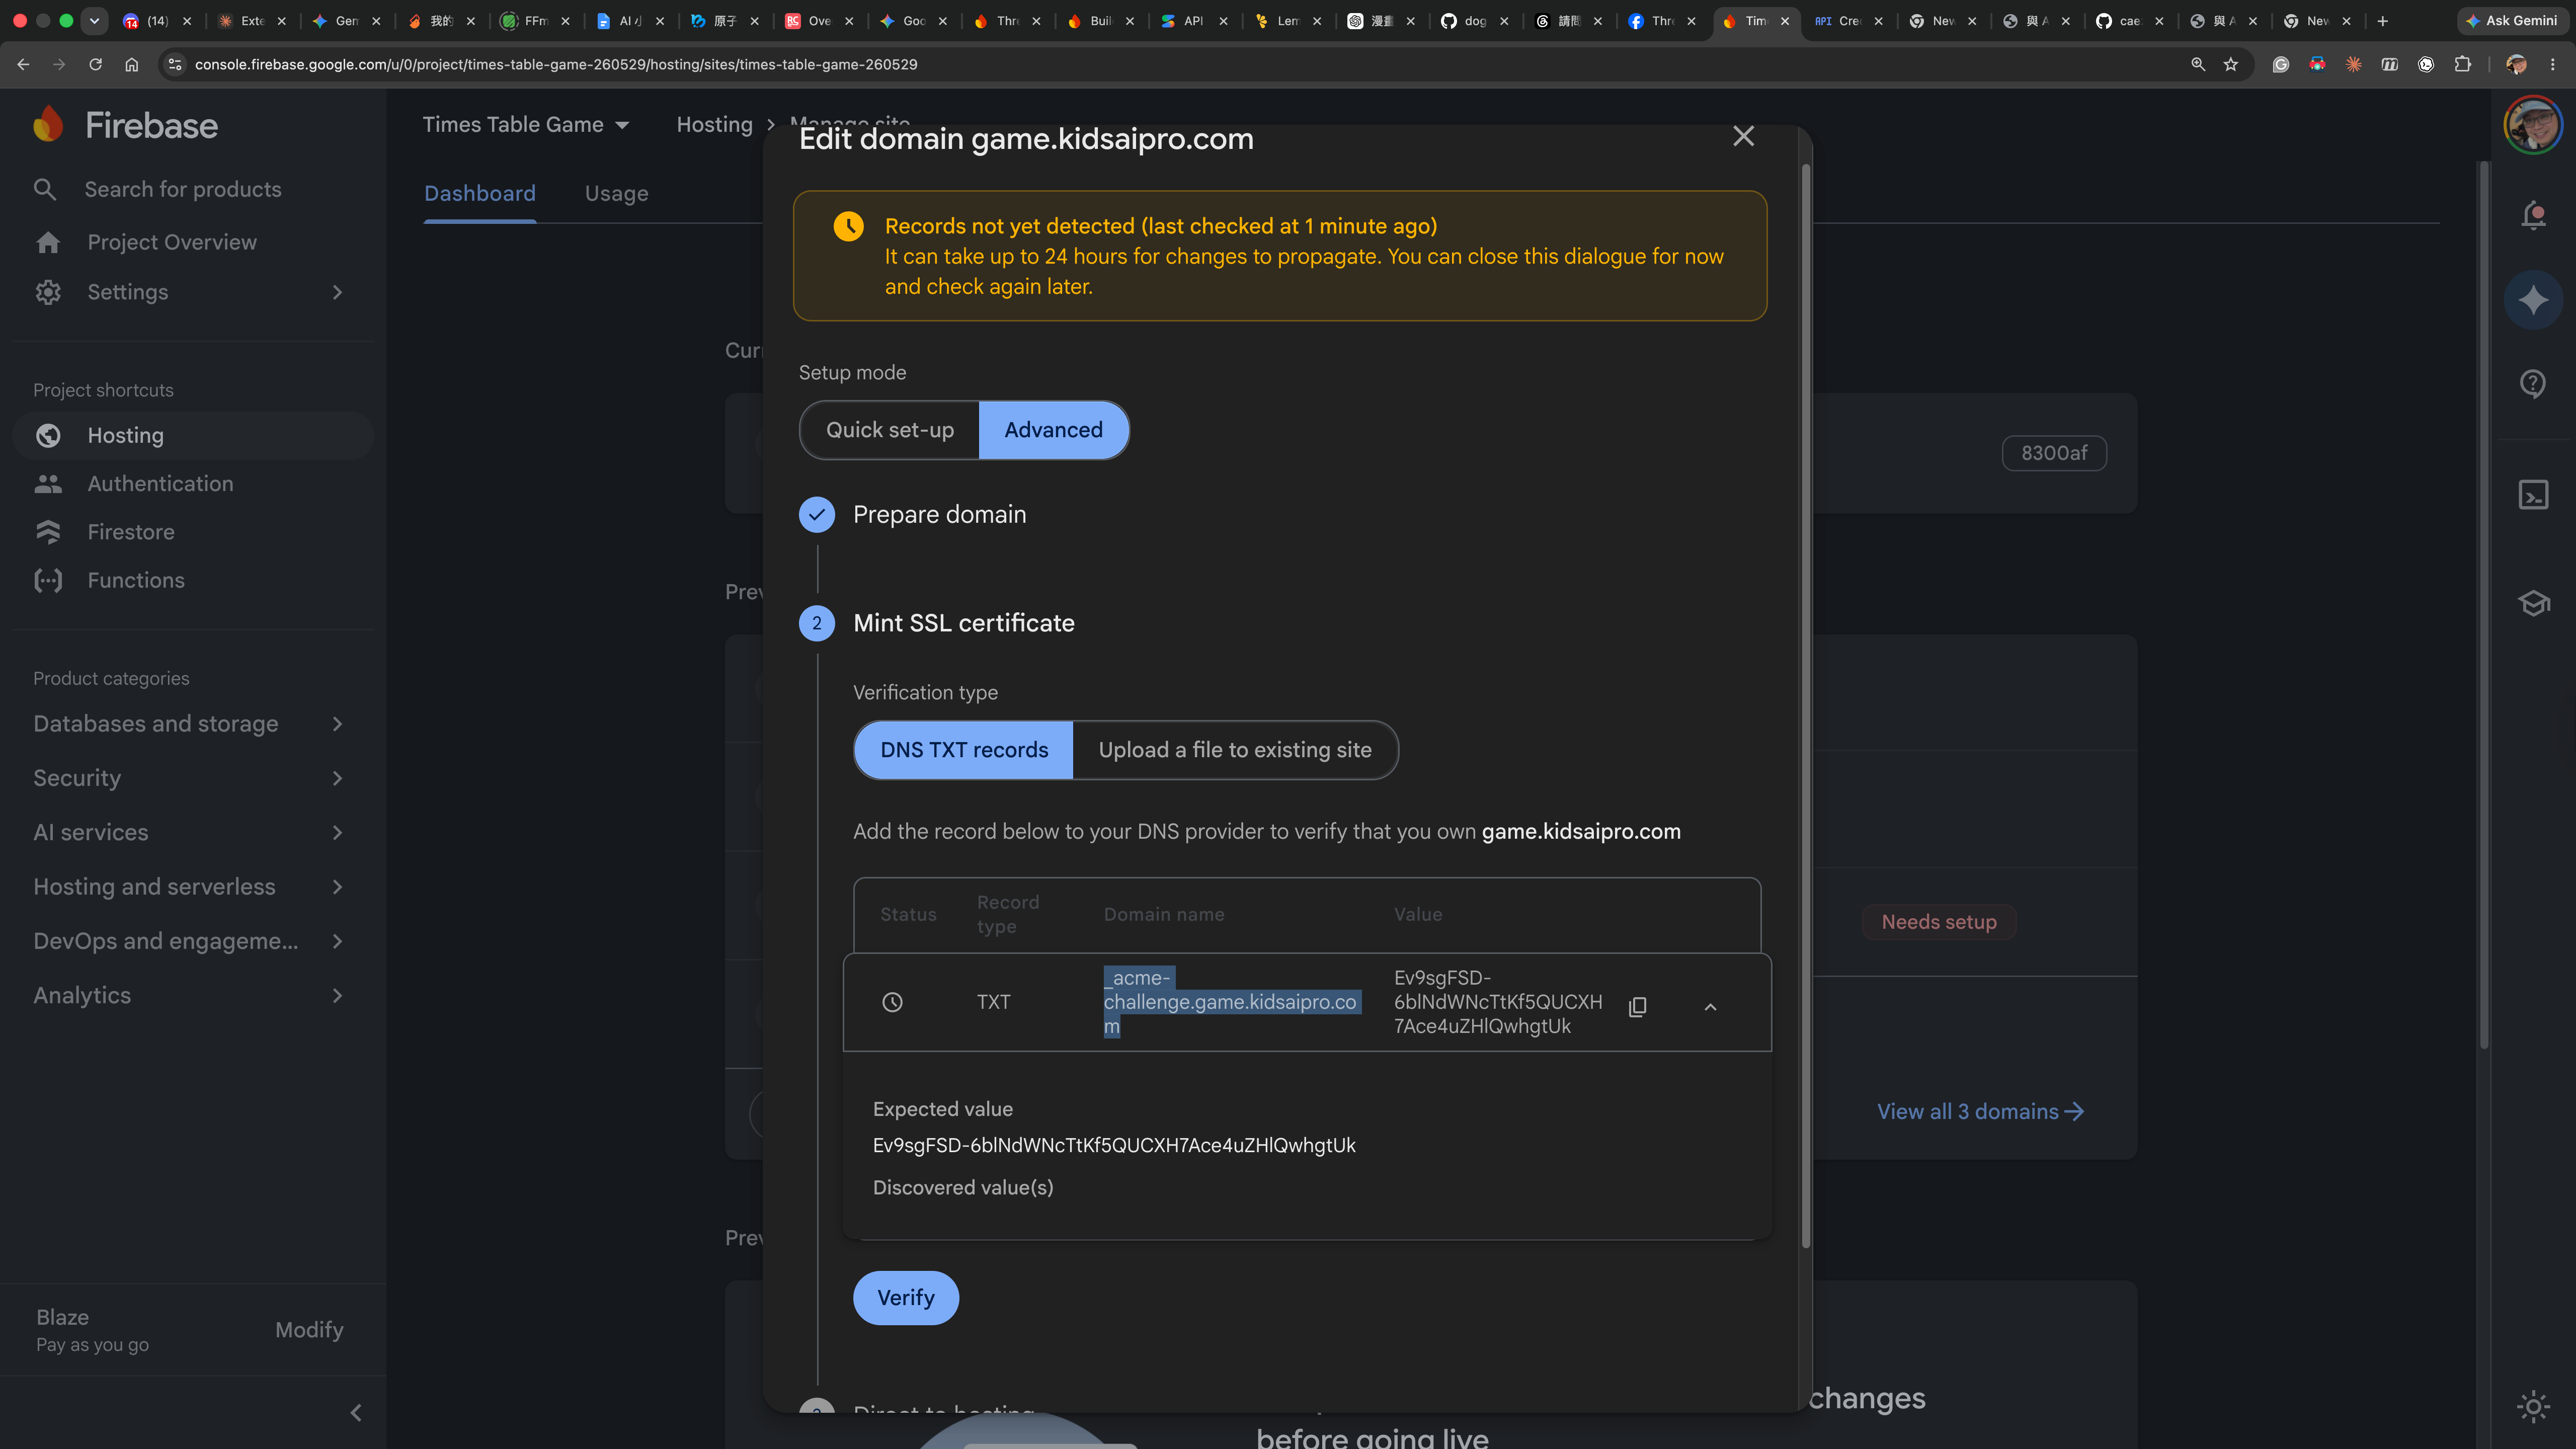Copy the TXT record value
This screenshot has width=2576, height=1449.
pos(1637,1006)
